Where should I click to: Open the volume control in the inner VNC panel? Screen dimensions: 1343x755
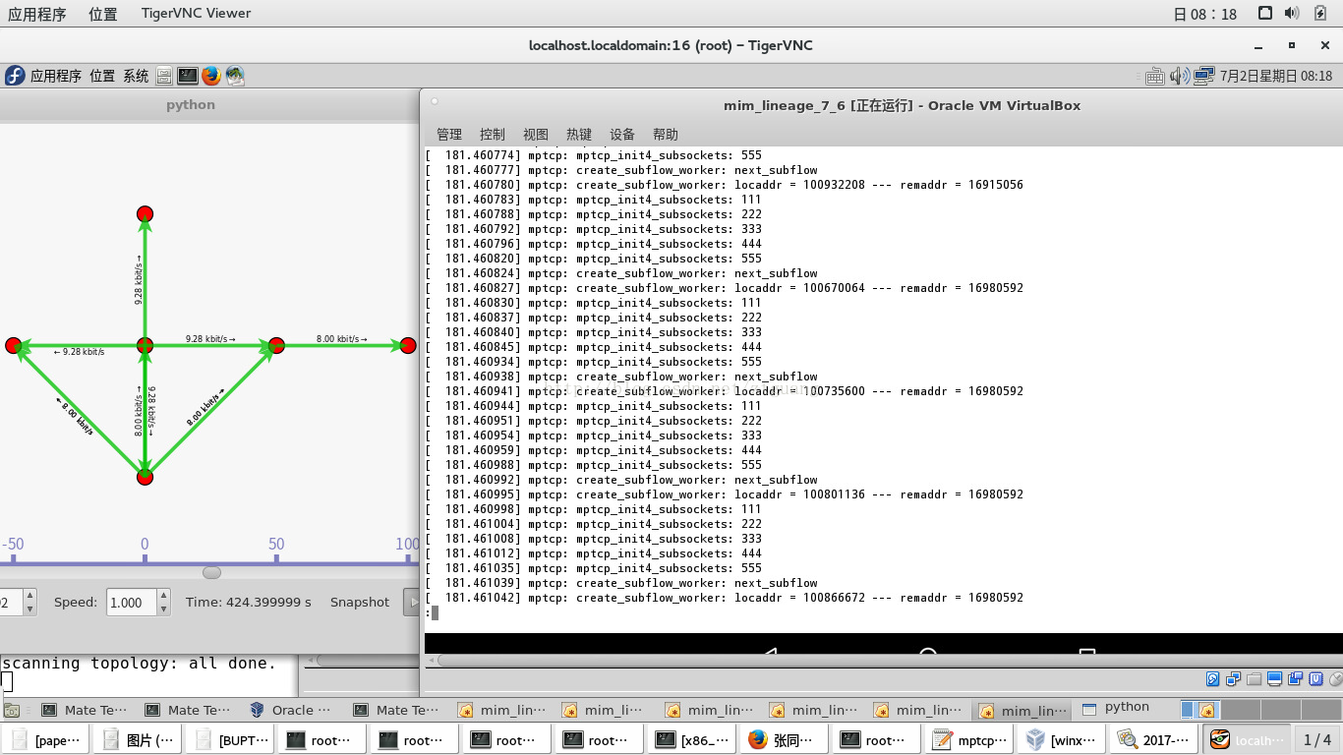tap(1179, 76)
